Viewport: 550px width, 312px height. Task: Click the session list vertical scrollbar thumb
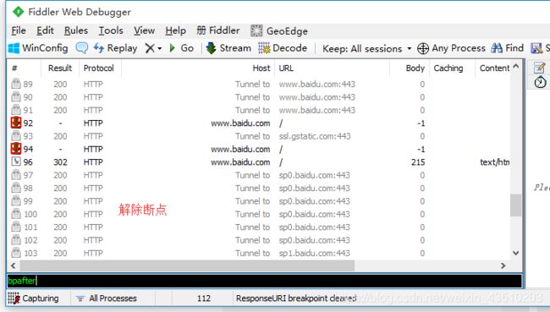(515, 205)
